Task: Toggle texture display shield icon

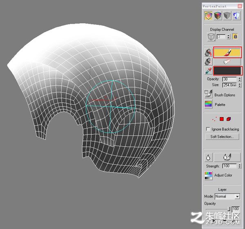Action: click(x=236, y=16)
